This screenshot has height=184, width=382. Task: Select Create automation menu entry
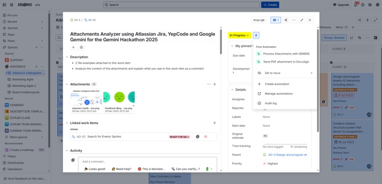click(x=285, y=84)
